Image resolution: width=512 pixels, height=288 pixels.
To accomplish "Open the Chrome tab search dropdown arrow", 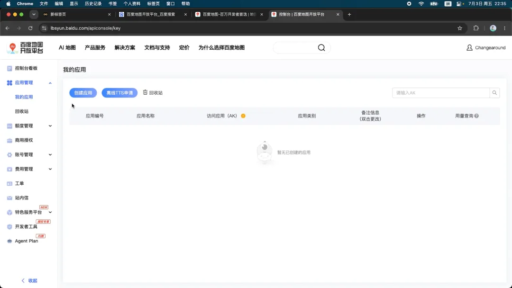I will point(34,14).
